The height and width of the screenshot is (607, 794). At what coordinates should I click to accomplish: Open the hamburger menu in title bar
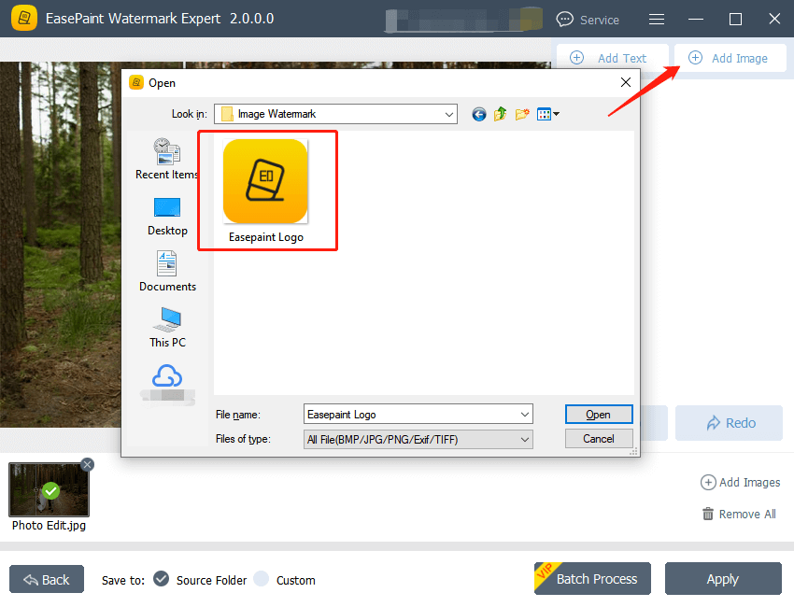pos(657,20)
